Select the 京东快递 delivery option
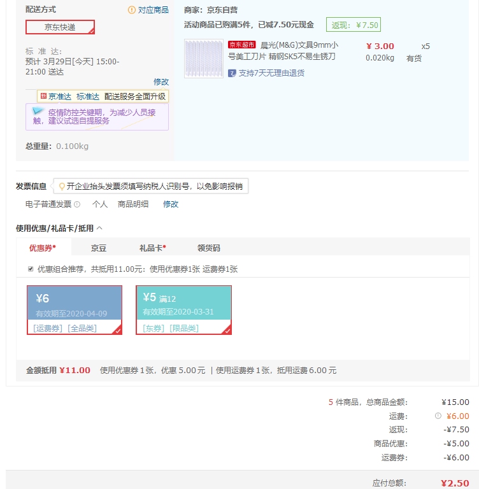Viewport: 479px width, 489px height. 60,27
